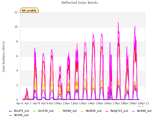The image size is (160, 120).
Task: Click the BA_arable annotation label
Action: pos(29,10)
